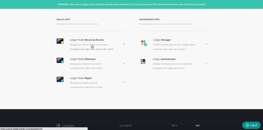Viewport: 263px width, 130px height.
Task: Open the ヘルプ help button
Action: [x=251, y=125]
